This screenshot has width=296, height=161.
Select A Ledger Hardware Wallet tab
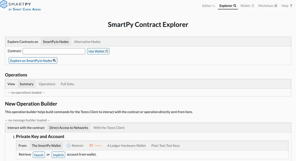pos(126,146)
